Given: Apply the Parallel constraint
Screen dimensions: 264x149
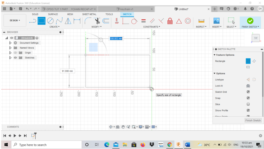Looking at the screenshot, I should click(152, 21).
